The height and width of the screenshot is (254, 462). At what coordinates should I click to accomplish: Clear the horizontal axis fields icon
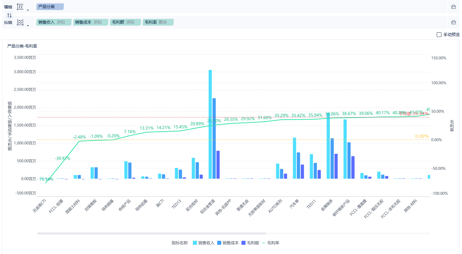click(x=454, y=7)
